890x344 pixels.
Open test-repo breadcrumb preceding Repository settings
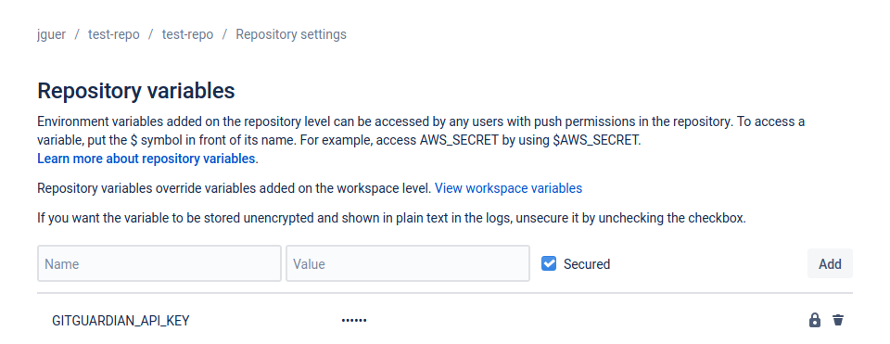pyautogui.click(x=187, y=34)
